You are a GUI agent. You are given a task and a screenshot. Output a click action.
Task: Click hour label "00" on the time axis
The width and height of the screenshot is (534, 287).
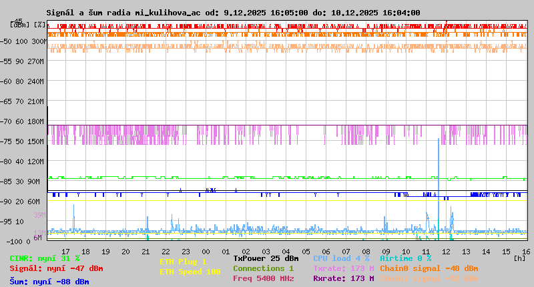(206, 252)
